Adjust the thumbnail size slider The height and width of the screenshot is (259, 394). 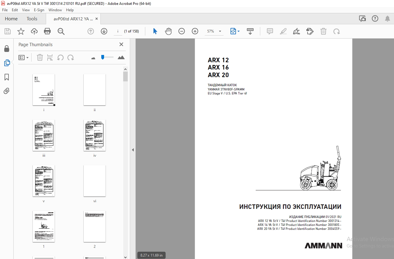pyautogui.click(x=103, y=57)
